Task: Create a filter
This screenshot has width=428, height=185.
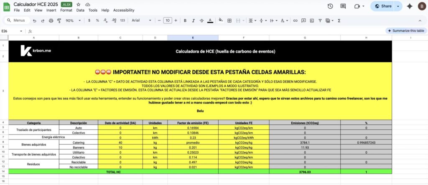Action: tap(320, 20)
